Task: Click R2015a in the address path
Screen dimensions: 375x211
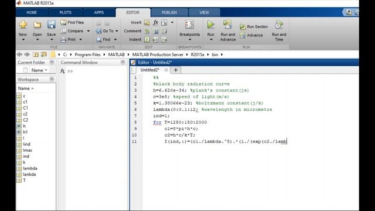Action: tap(197, 55)
